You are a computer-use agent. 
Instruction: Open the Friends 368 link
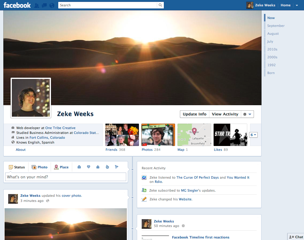(x=115, y=150)
